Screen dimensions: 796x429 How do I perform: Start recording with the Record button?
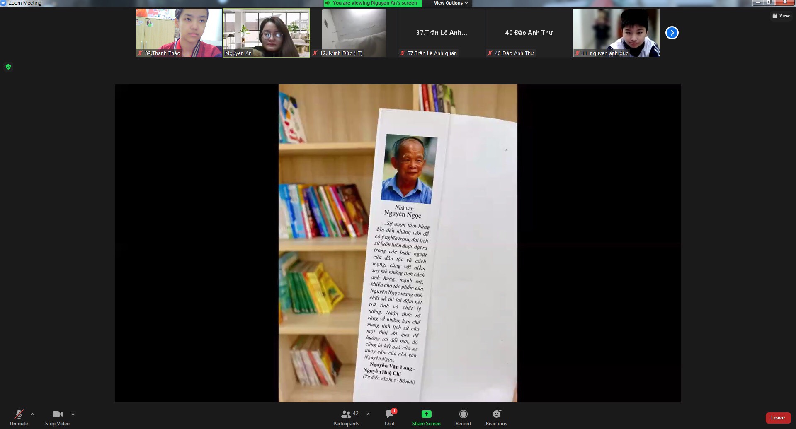[463, 417]
